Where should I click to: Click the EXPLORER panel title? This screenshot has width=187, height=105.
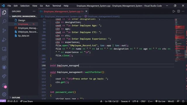point(16,11)
